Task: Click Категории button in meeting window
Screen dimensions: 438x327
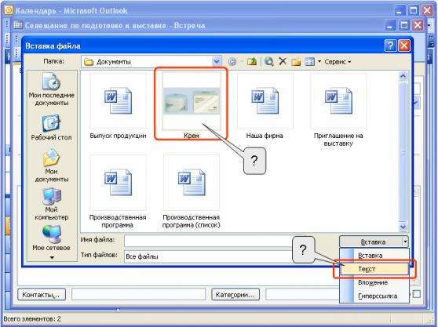Action: (235, 295)
